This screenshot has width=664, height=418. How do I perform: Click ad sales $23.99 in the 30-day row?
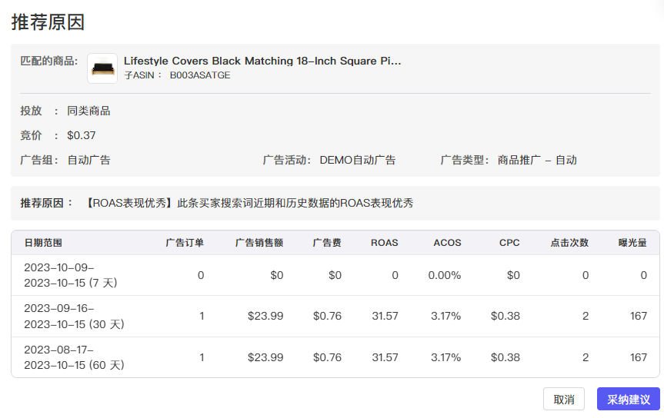pos(265,316)
